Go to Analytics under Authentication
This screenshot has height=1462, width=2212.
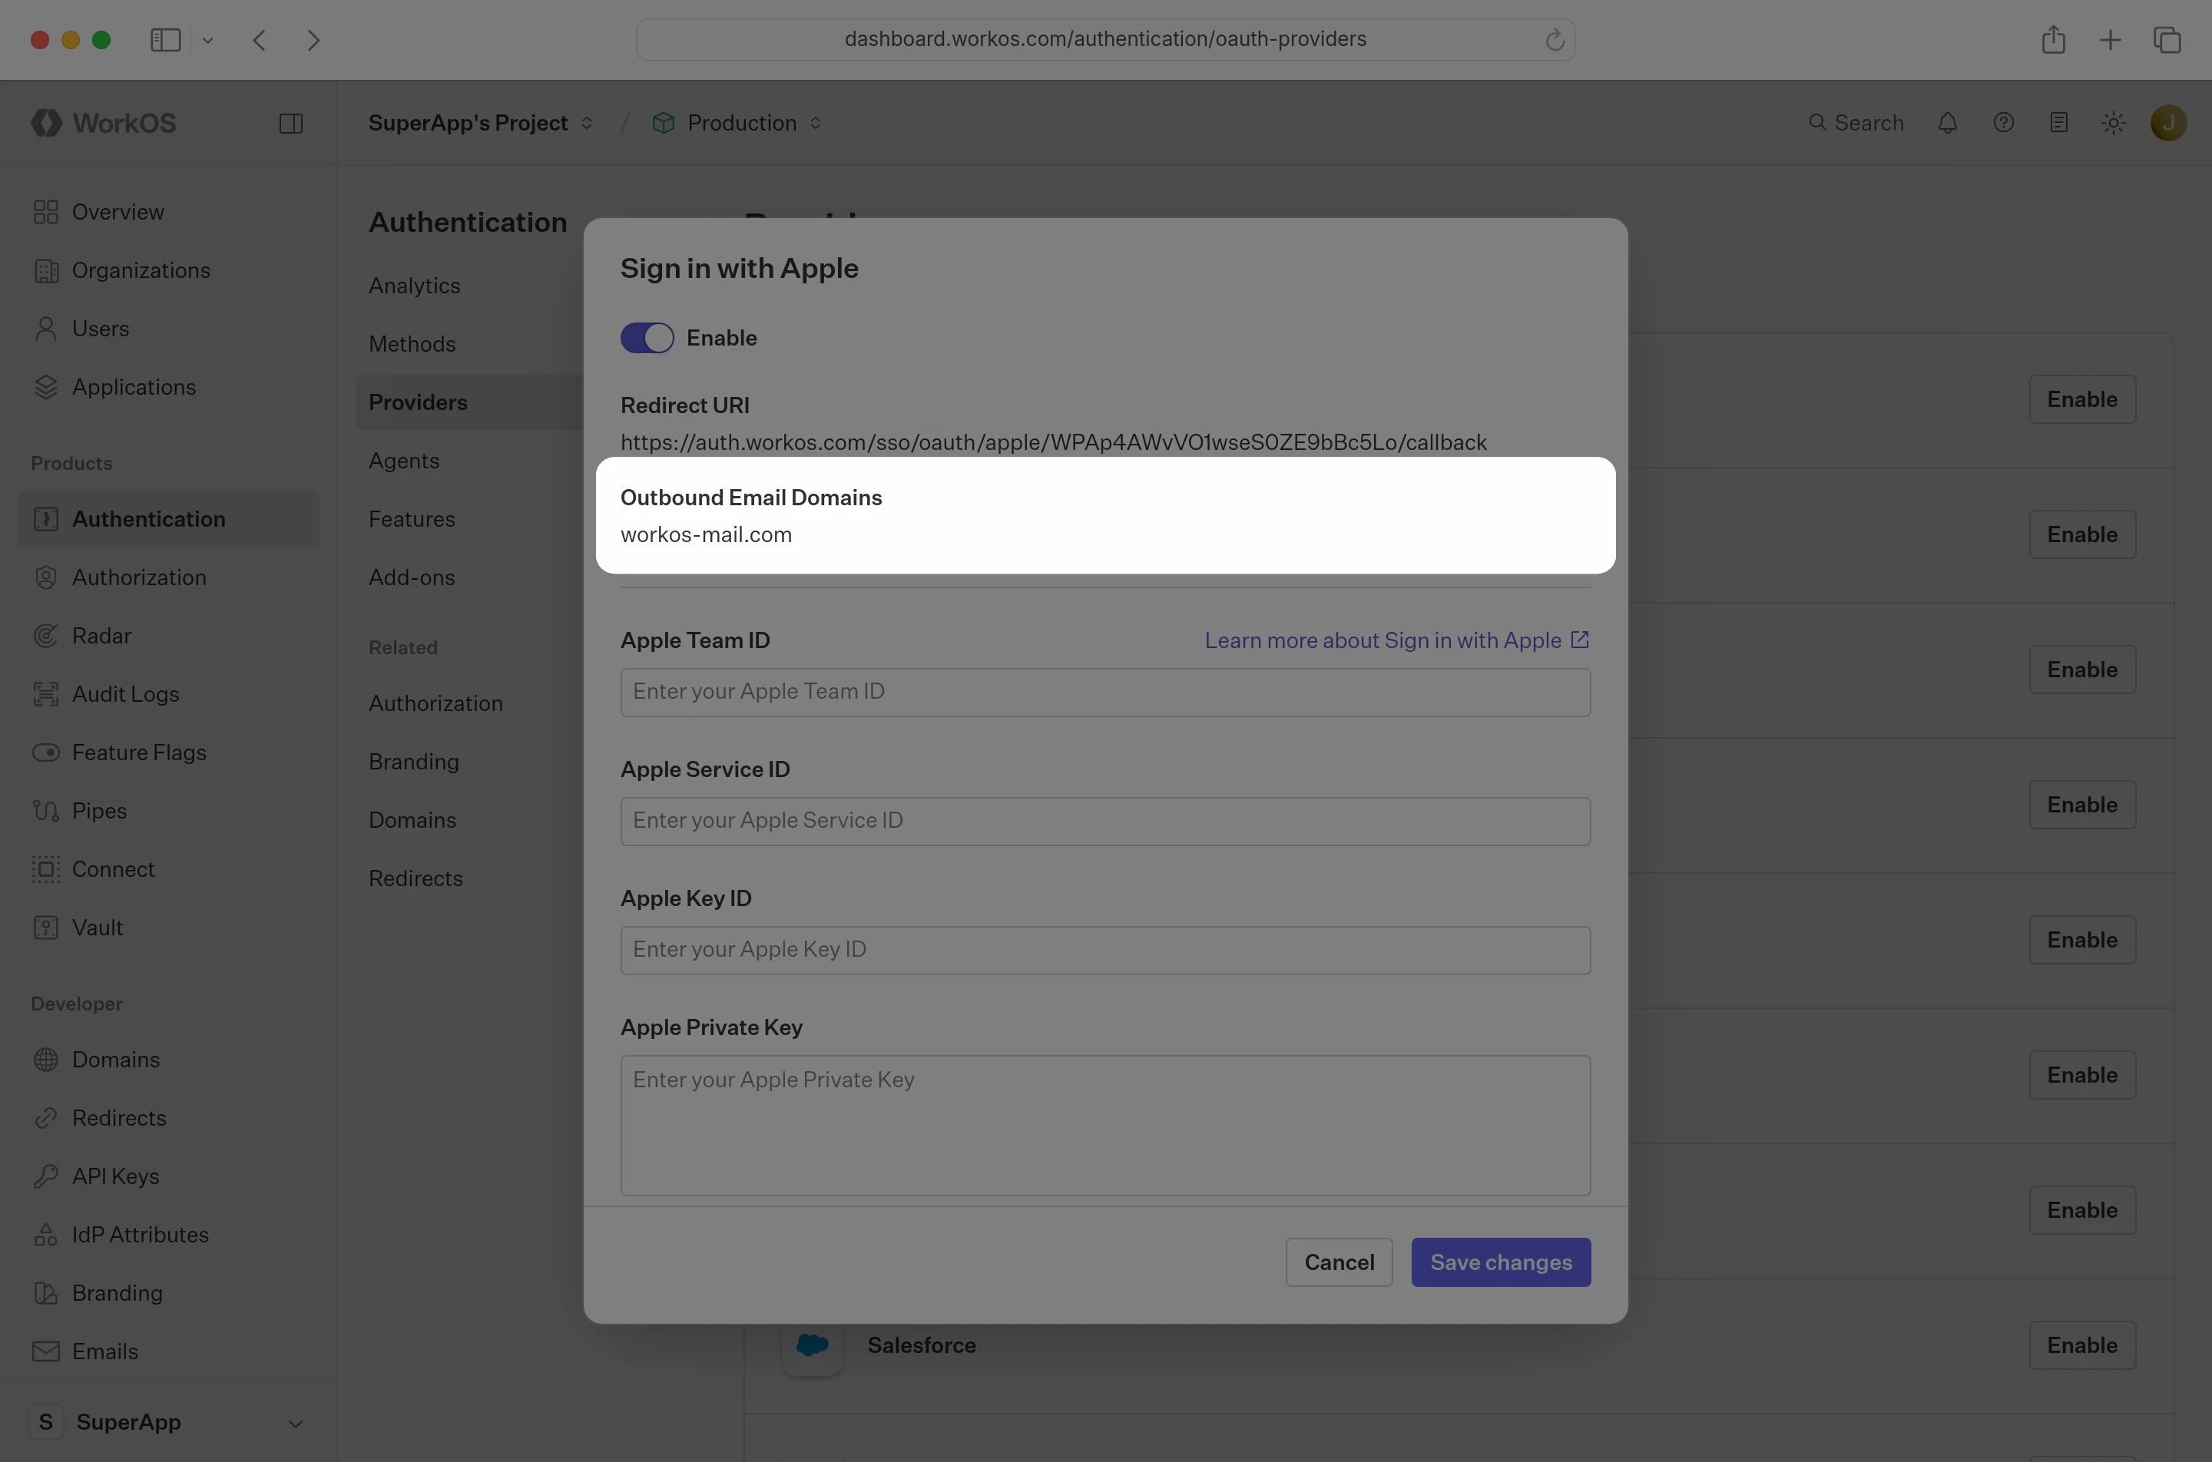point(414,286)
